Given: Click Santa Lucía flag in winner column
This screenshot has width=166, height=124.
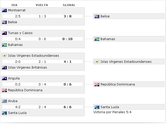Looking at the screenshot, I should coord(97,107).
